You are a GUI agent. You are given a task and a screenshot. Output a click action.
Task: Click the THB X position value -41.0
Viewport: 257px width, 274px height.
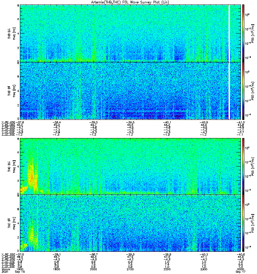(241, 122)
